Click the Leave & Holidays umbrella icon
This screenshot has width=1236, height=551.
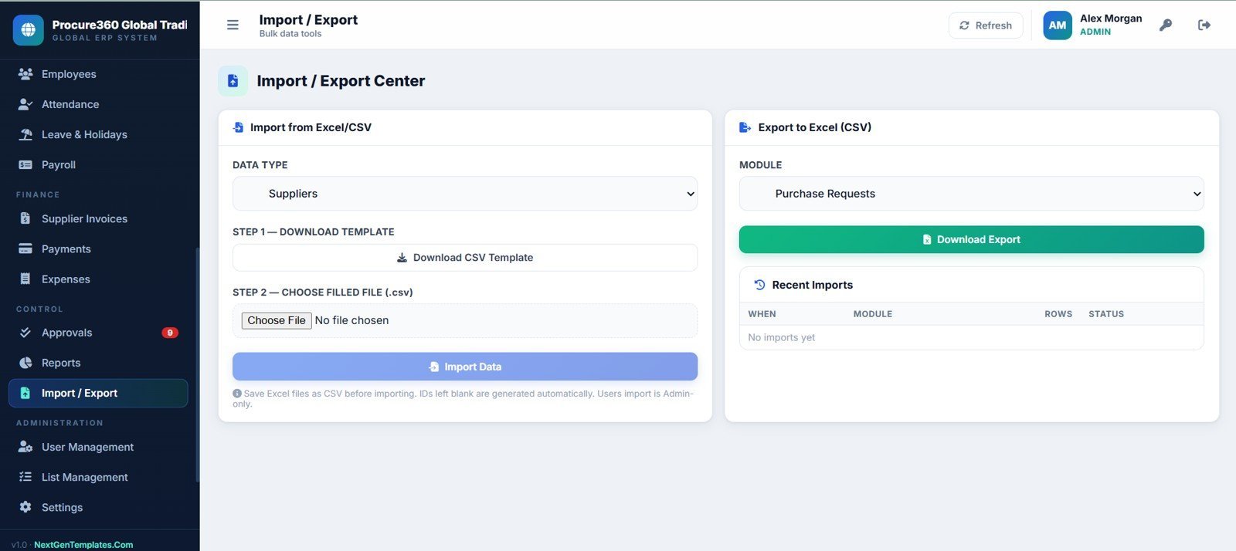(x=25, y=134)
